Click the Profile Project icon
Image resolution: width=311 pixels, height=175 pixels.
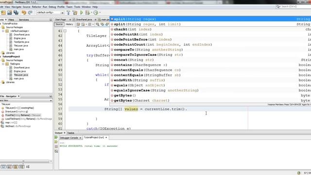(96, 13)
